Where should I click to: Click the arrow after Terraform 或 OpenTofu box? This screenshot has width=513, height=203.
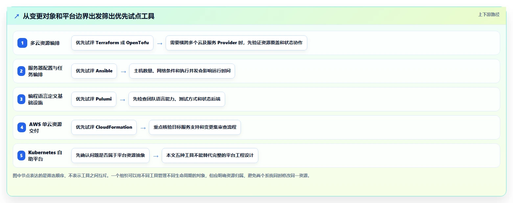coord(159,43)
